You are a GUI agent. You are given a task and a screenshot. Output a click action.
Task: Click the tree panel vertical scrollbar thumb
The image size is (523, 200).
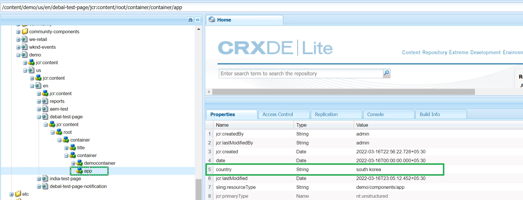(x=199, y=189)
